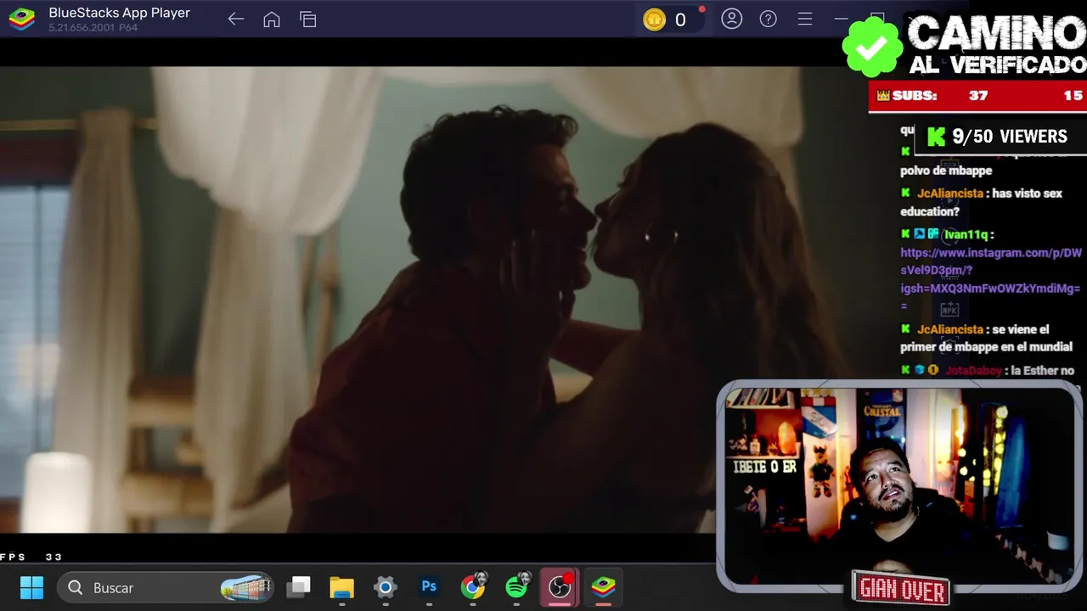Image resolution: width=1087 pixels, height=611 pixels.
Task: Click the FPS 33 counter
Action: (x=31, y=557)
